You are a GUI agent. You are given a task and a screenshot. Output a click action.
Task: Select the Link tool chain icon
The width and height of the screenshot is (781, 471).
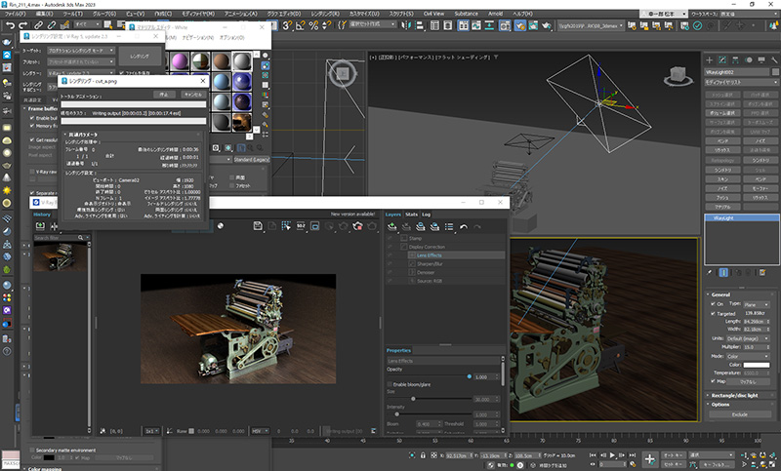[x=38, y=25]
